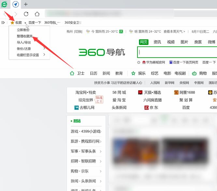Open the 淘宝网·特卖 site link
The image size is (217, 191).
point(86,92)
